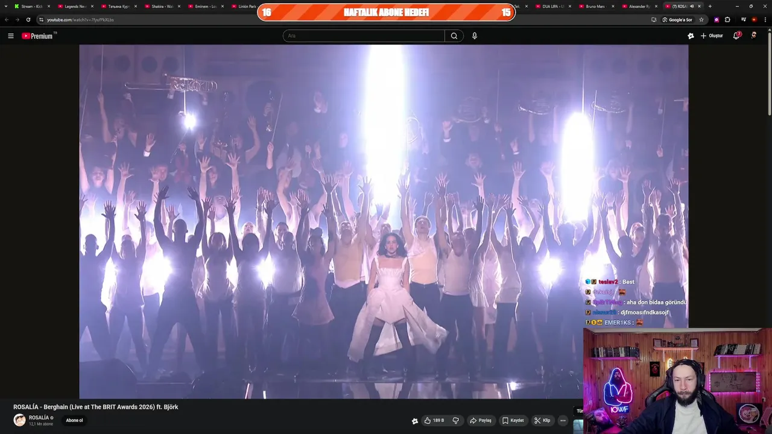Viewport: 772px width, 434px height.
Task: Click the sparkle icon left of like button
Action: point(415,421)
